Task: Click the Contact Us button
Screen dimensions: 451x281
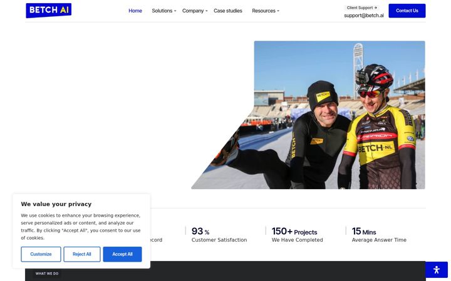Action: coord(407,11)
